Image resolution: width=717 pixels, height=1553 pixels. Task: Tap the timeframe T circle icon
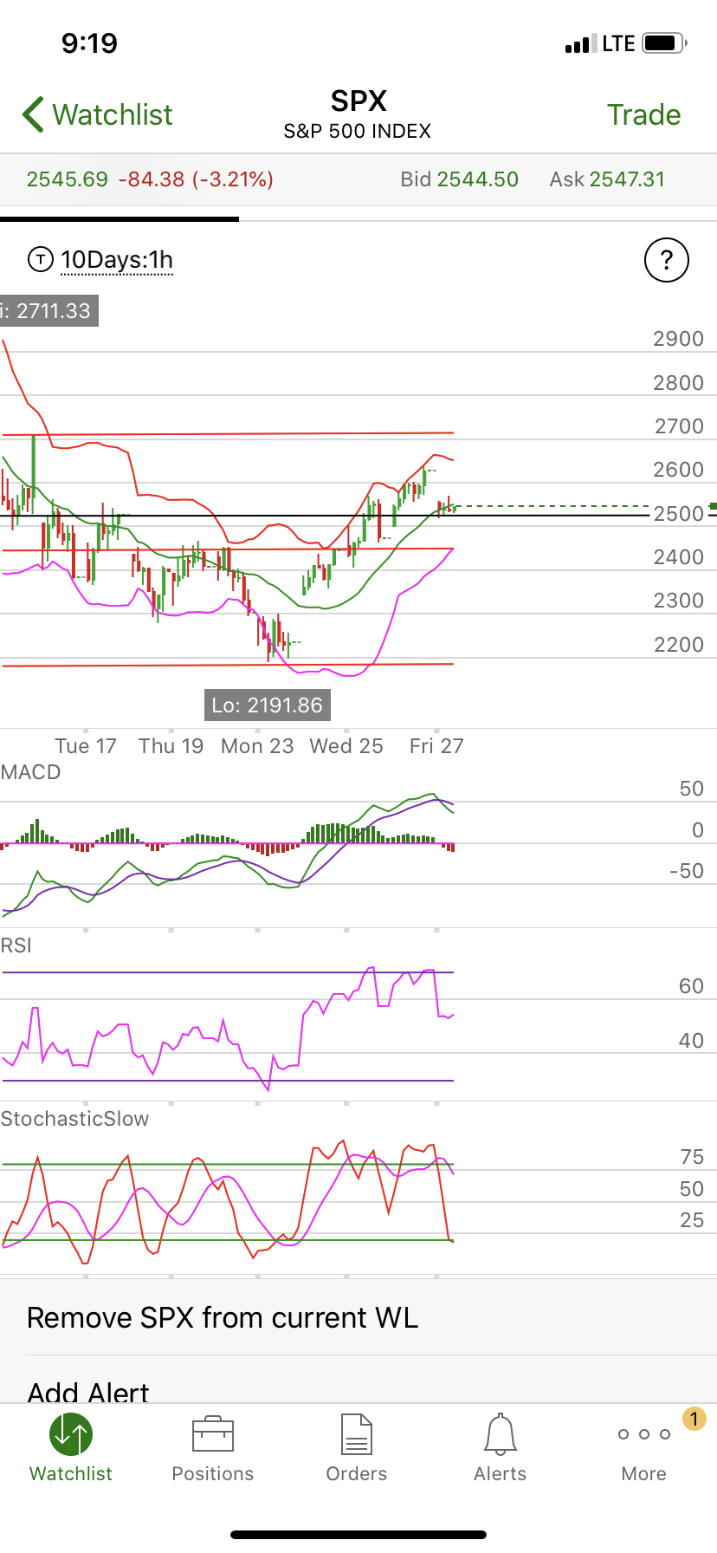41,259
